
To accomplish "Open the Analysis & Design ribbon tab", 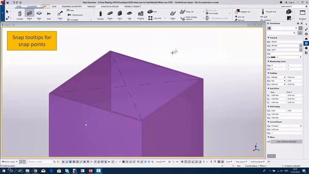I will [110, 6].
